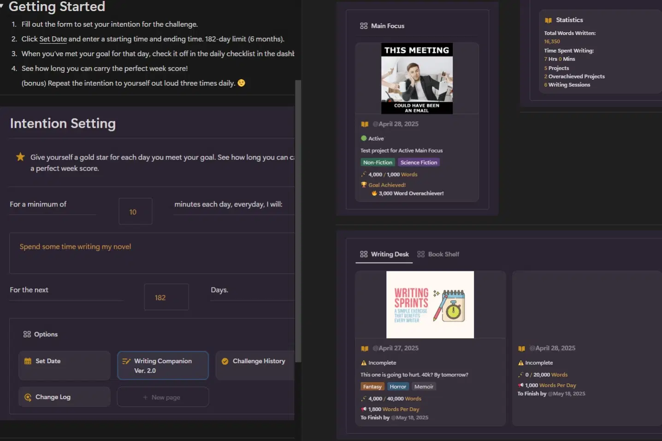The width and height of the screenshot is (662, 441).
Task: Edit the 'Spend some time writing' text box
Action: point(151,253)
